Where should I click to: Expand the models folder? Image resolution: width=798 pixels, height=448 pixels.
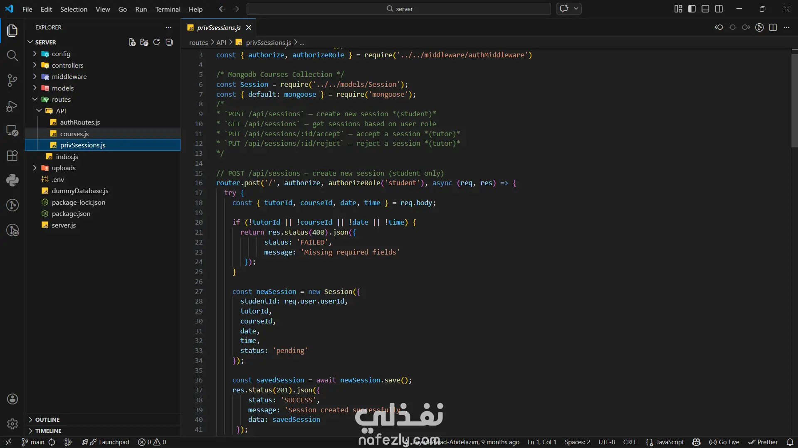click(x=35, y=88)
